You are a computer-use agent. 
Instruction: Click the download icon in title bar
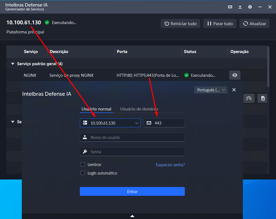[240, 7]
